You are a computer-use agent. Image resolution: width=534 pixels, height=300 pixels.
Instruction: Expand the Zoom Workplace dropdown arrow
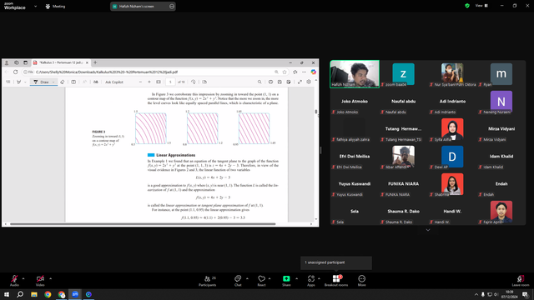coord(35,6)
